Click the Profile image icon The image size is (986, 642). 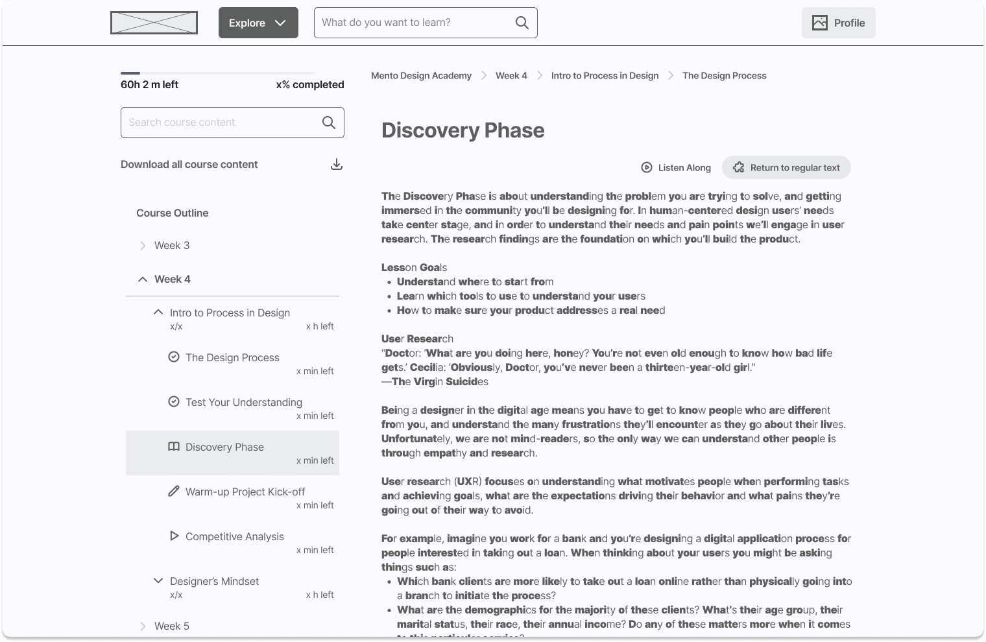820,23
